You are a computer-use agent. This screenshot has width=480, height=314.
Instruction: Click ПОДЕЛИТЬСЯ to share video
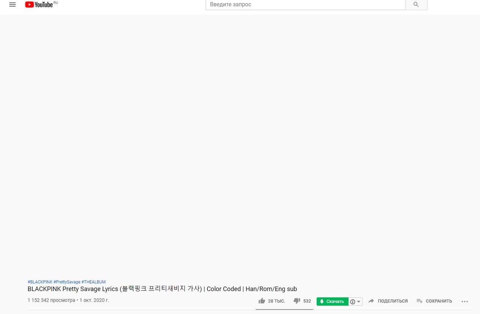click(x=388, y=301)
